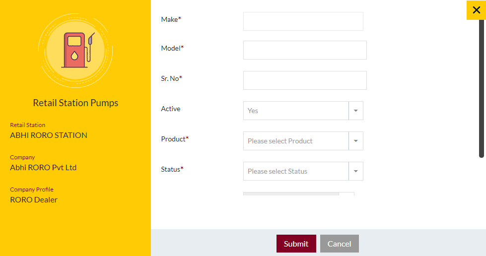
Task: Click the Product field label
Action: [175, 139]
